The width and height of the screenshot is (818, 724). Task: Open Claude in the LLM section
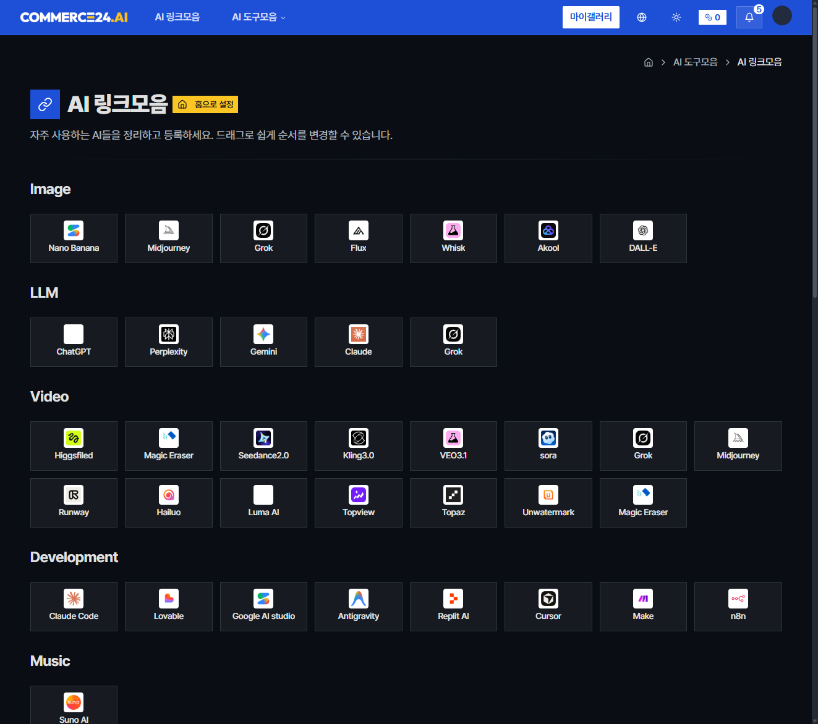pyautogui.click(x=359, y=342)
